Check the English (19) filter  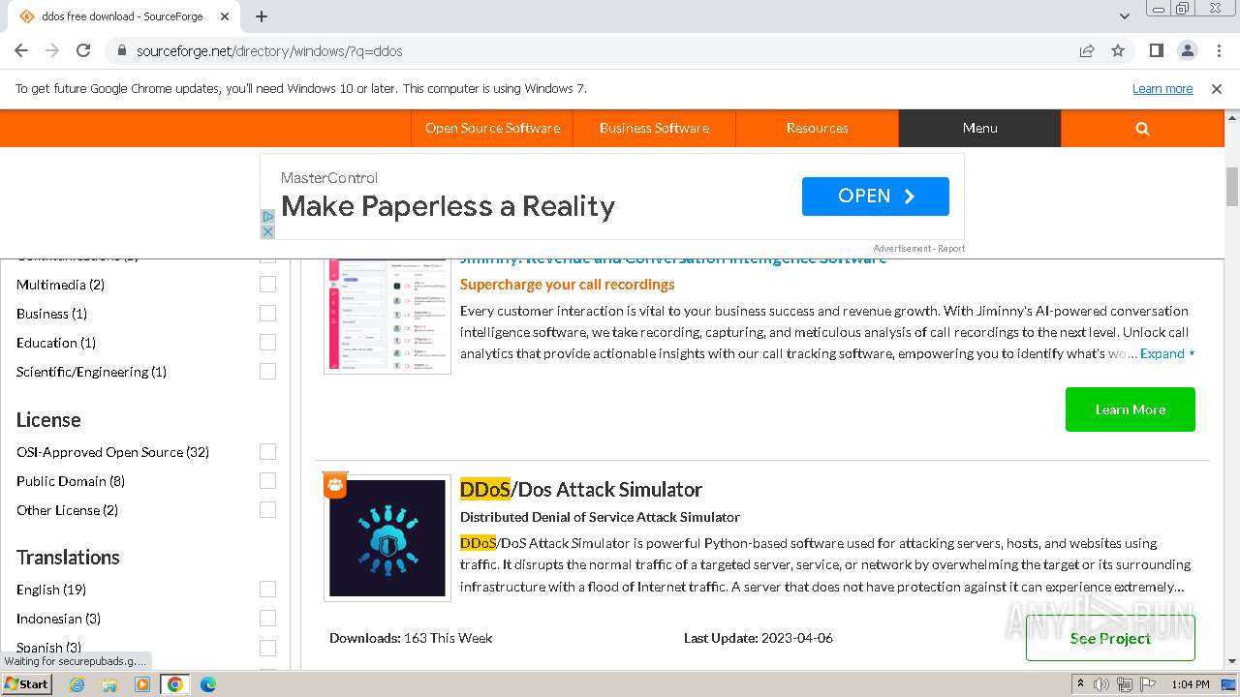pos(267,590)
